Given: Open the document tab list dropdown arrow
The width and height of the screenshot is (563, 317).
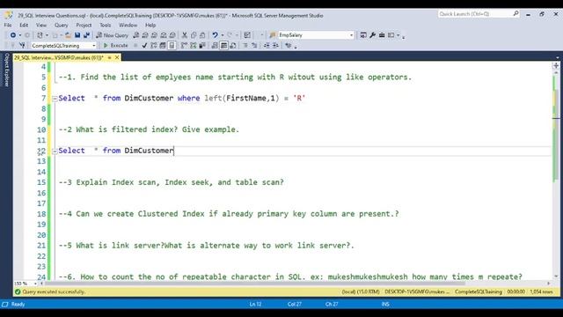Looking at the screenshot, I should pyautogui.click(x=557, y=57).
